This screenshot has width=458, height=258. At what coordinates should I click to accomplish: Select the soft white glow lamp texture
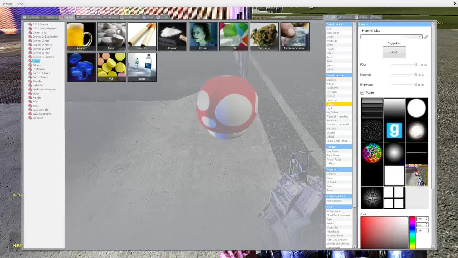(394, 153)
